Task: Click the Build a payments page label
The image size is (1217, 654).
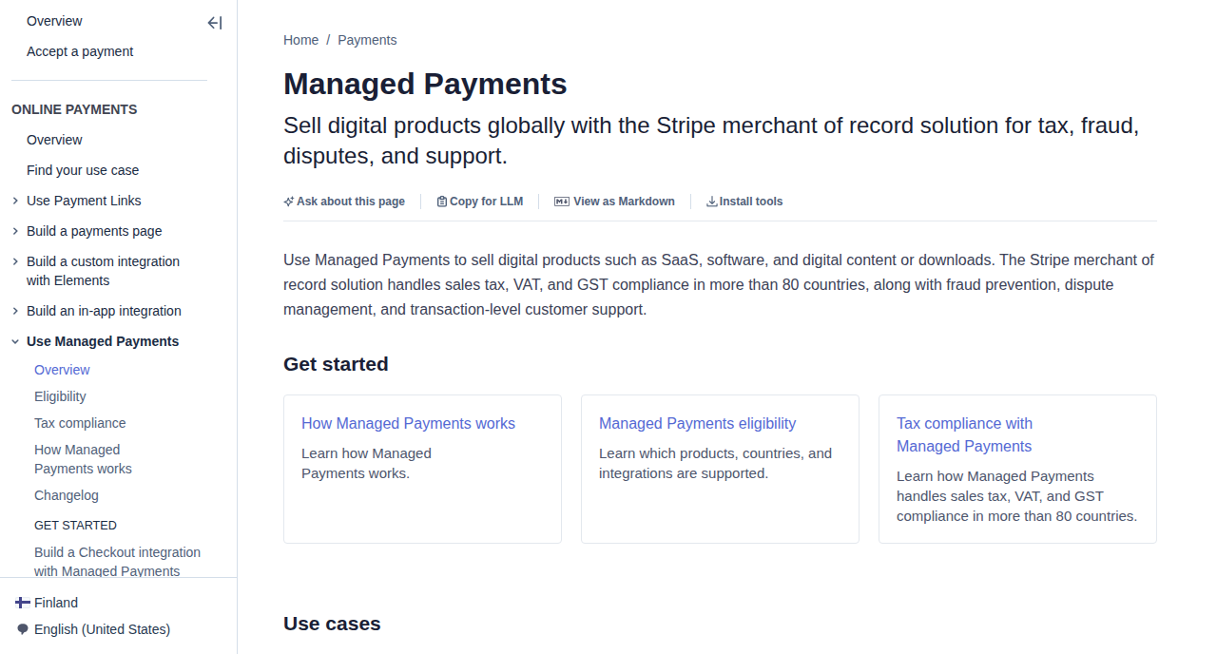Action: (x=94, y=231)
